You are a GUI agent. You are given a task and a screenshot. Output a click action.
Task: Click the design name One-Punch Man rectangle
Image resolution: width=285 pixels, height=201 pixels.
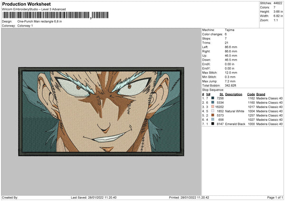pos(39,22)
